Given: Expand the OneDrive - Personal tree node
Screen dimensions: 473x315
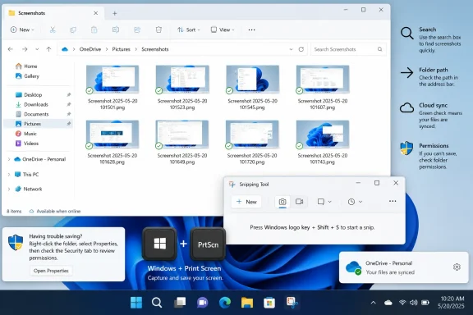Looking at the screenshot, I should point(9,159).
